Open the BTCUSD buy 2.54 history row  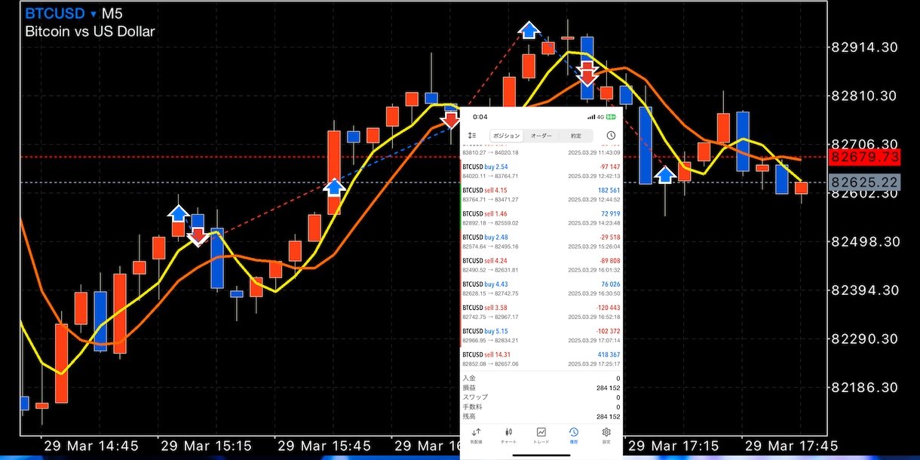point(541,171)
